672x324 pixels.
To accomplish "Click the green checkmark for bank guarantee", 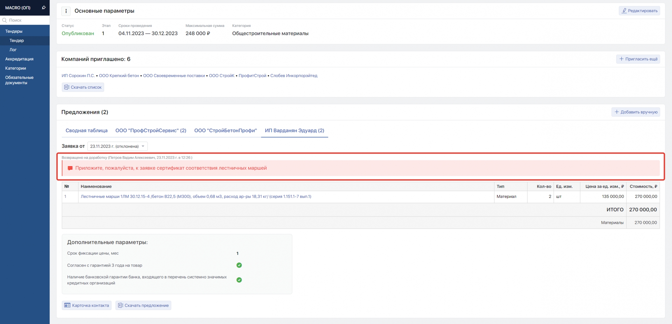I will [239, 280].
